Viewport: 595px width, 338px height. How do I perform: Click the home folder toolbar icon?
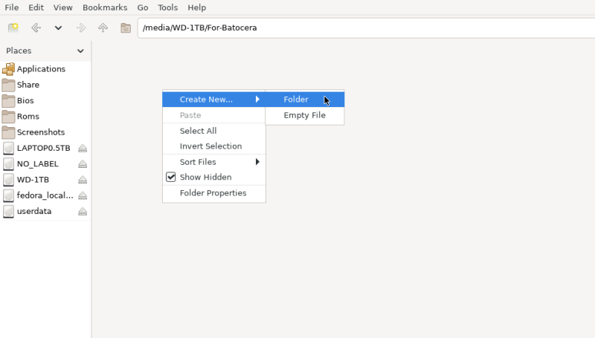point(126,27)
